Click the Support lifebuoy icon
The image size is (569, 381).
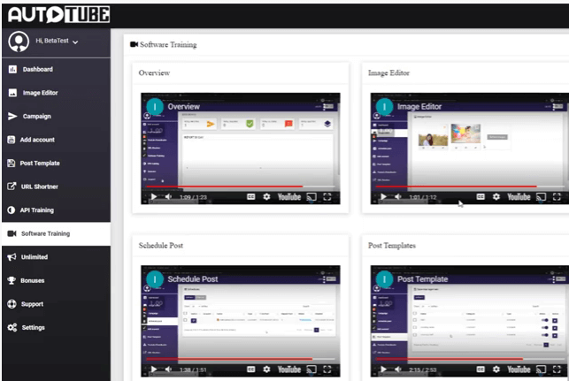tap(12, 304)
